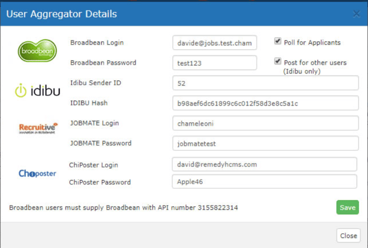The width and height of the screenshot is (368, 248).
Task: Close dialog with the X icon
Action: point(356,14)
